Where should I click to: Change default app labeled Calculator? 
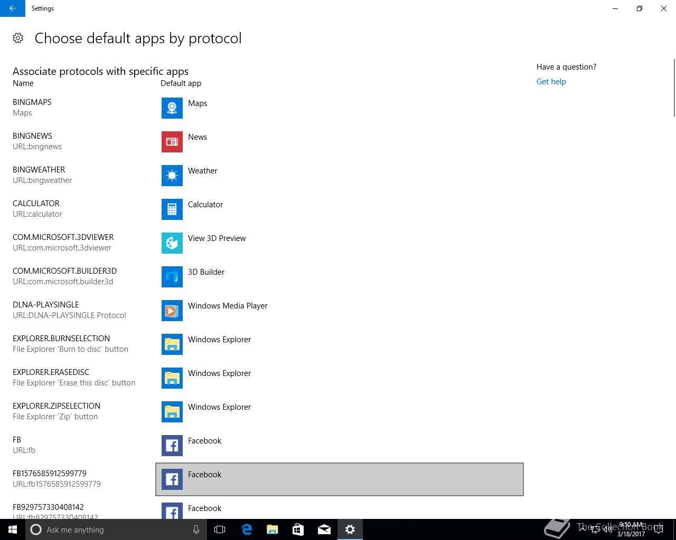tap(205, 205)
